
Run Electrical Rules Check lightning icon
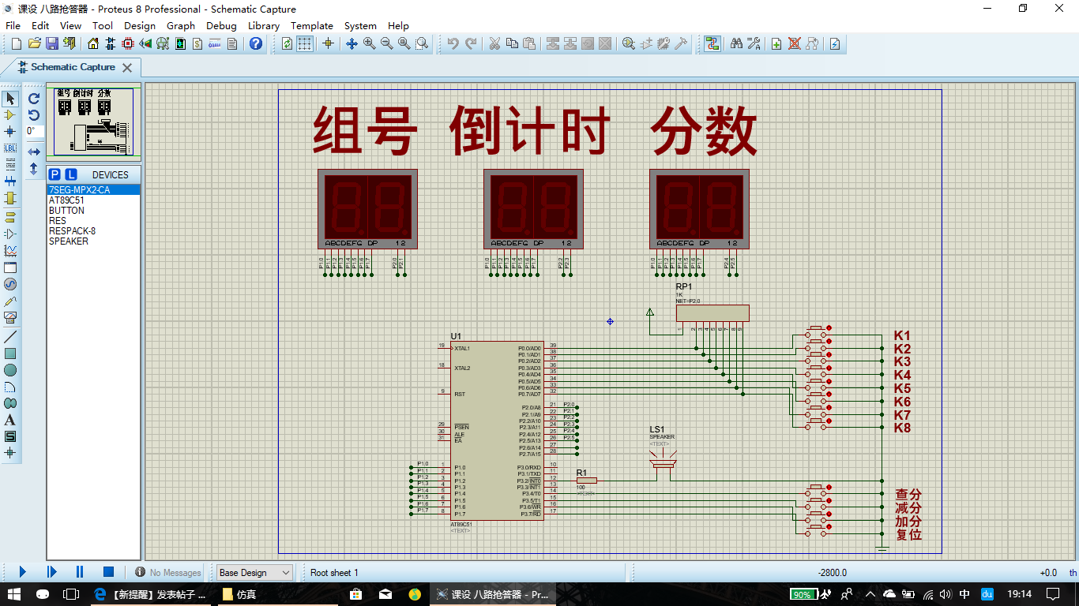(834, 43)
